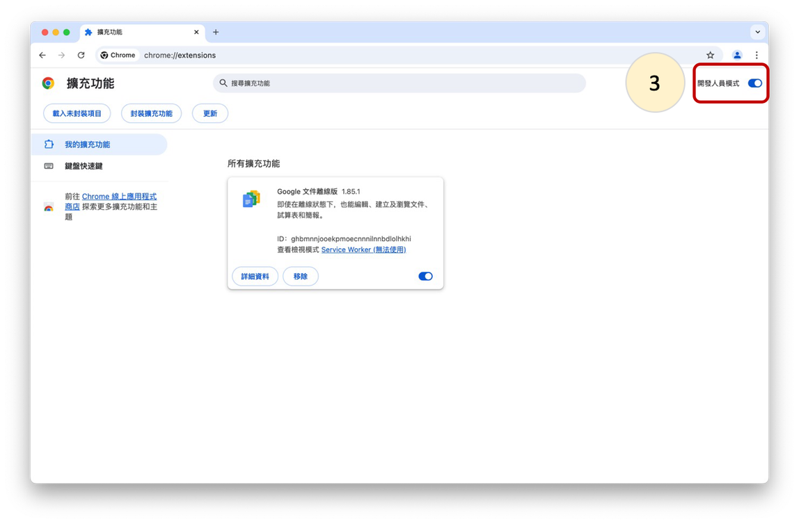This screenshot has height=524, width=799.
Task: Open the profile avatar icon
Action: 737,55
